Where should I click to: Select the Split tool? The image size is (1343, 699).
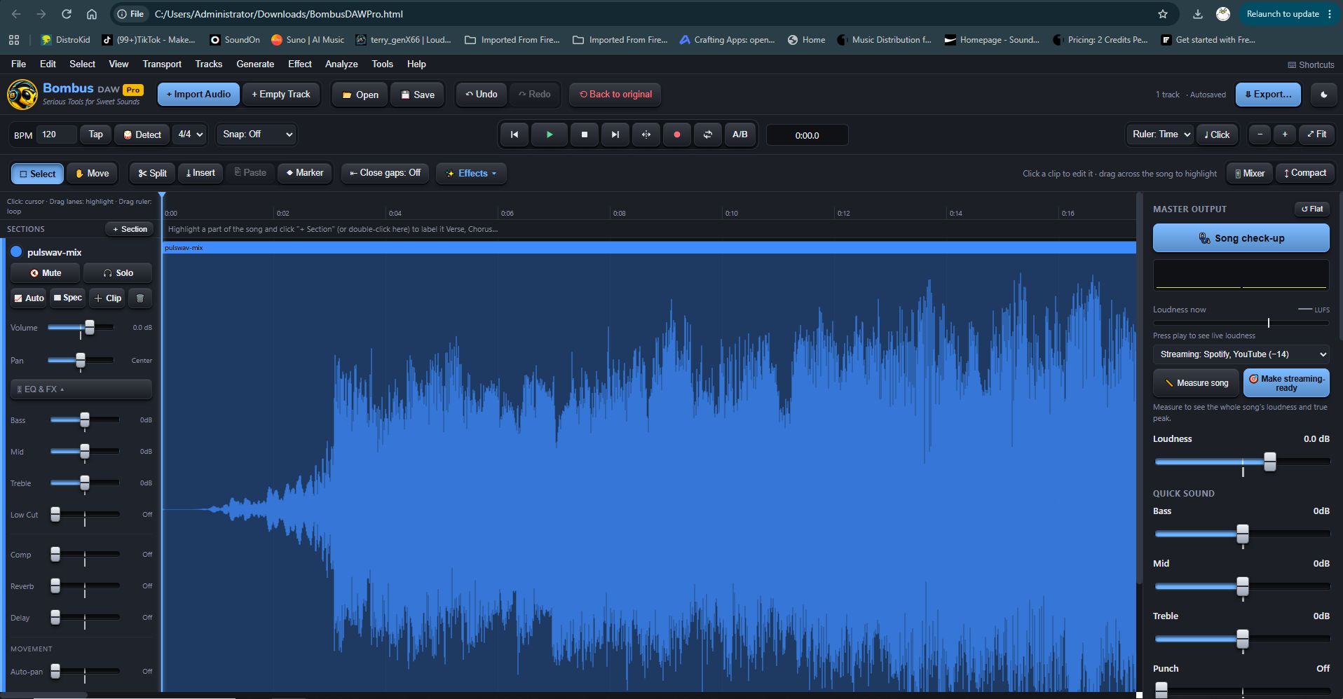[152, 173]
